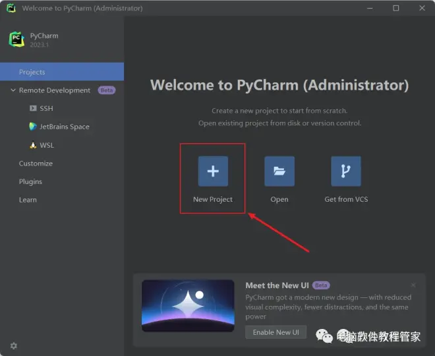Open the Plugins section

pos(30,181)
